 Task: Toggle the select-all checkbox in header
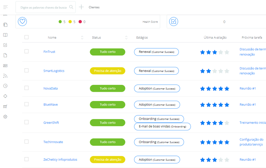tap(26, 37)
